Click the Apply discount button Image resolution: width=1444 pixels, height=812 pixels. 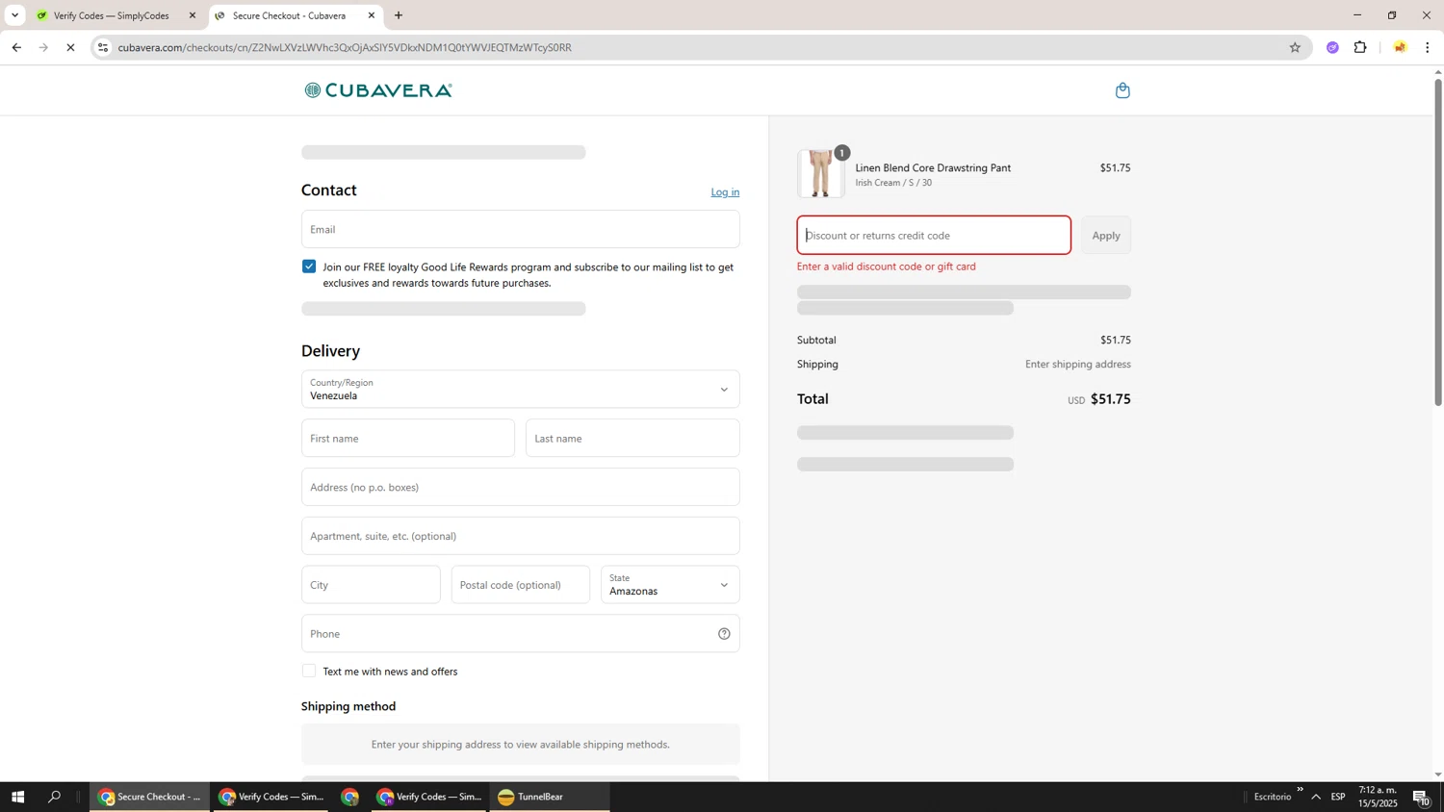(1105, 236)
